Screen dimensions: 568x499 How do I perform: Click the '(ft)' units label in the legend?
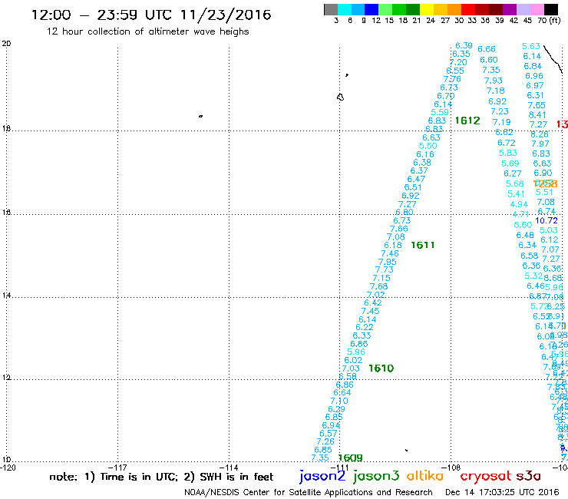tap(555, 21)
